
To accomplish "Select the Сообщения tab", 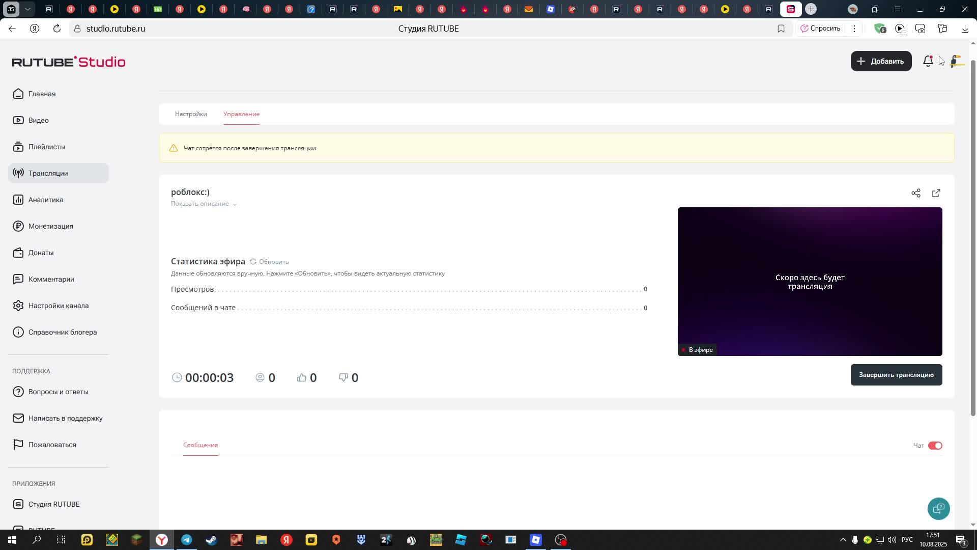I will 200,445.
